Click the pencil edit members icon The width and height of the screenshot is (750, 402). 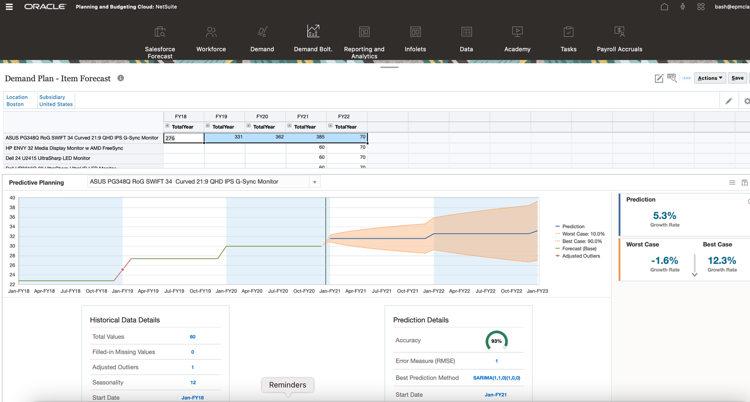coord(729,101)
